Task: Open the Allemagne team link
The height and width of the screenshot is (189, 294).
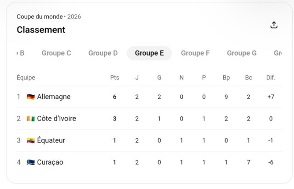Action: pyautogui.click(x=54, y=97)
